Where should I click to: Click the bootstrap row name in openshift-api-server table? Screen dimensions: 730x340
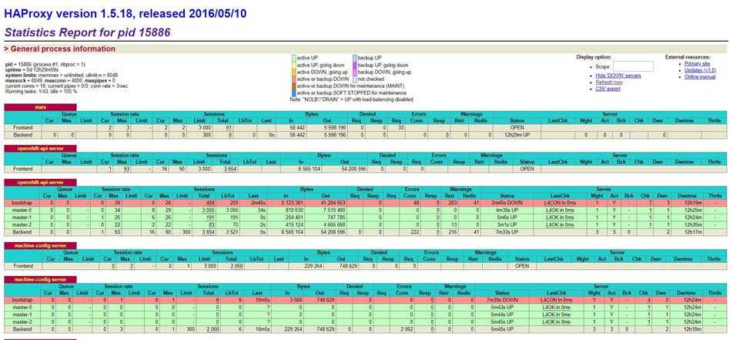[x=22, y=203]
